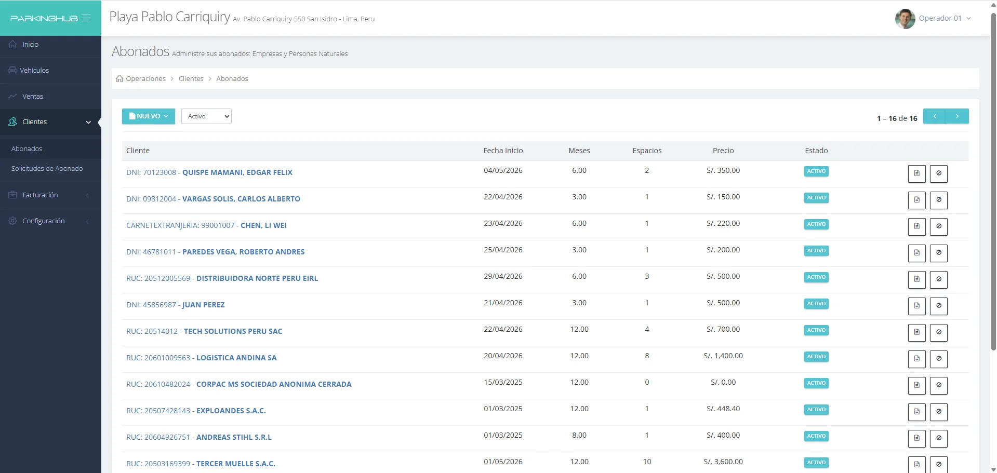Open document icon for QUISPE MAMANI row
This screenshot has height=473, width=997.
(916, 173)
